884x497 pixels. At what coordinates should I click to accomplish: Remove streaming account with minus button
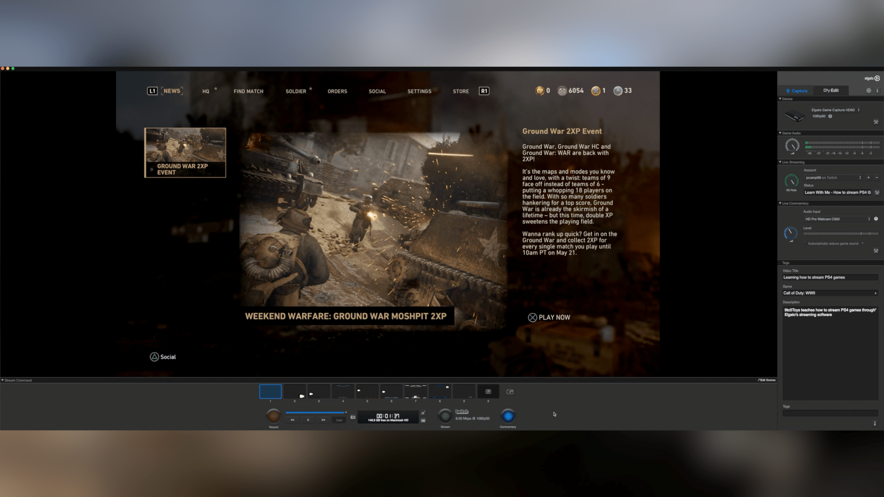coord(876,178)
